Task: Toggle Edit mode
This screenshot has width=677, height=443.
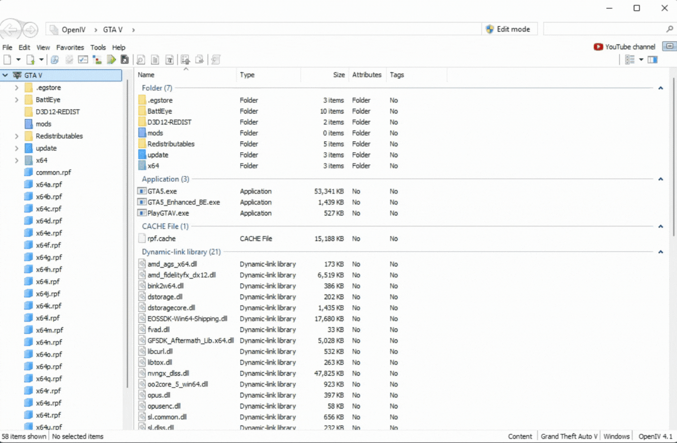Action: click(509, 29)
